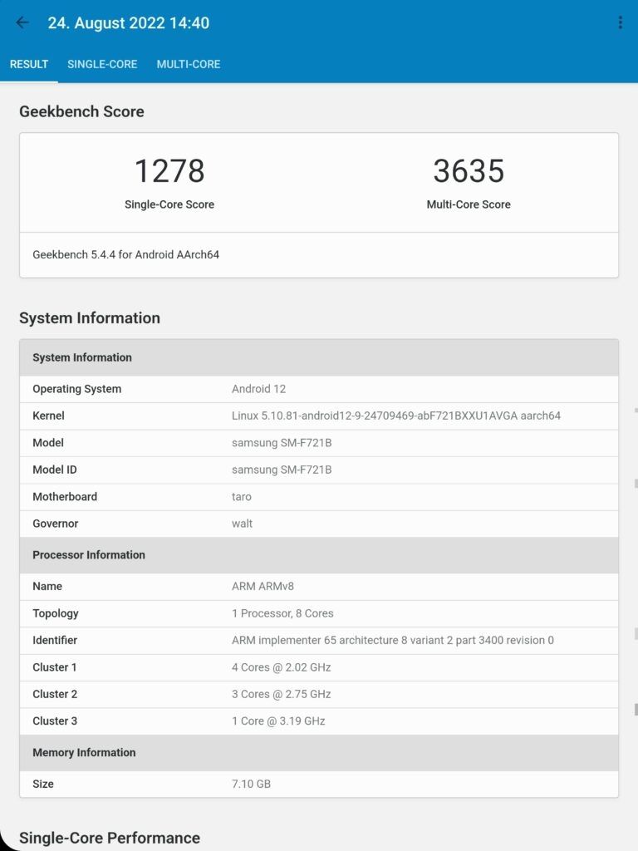Tap the back arrow icon

[x=22, y=22]
